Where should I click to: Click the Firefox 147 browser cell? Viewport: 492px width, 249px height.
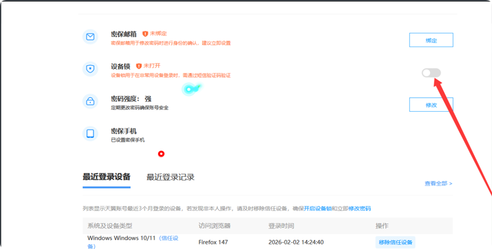click(x=213, y=242)
